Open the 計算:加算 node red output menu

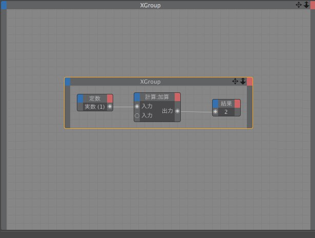pyautogui.click(x=177, y=97)
